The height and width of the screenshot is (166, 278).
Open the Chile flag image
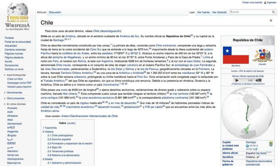(236, 55)
